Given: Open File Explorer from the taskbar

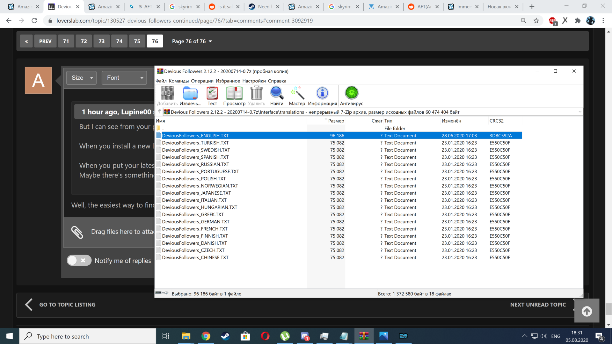Looking at the screenshot, I should (186, 336).
